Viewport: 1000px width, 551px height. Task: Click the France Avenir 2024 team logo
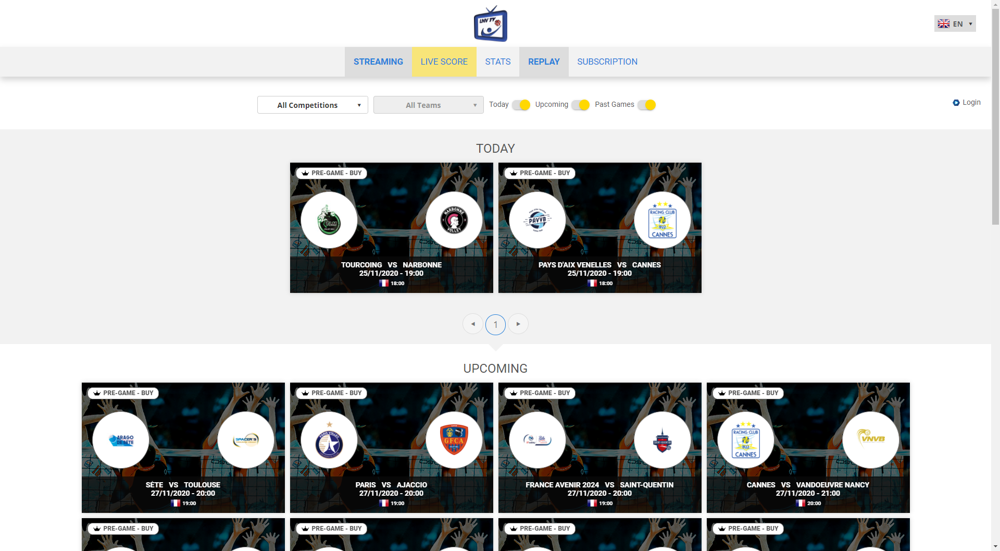tap(537, 440)
